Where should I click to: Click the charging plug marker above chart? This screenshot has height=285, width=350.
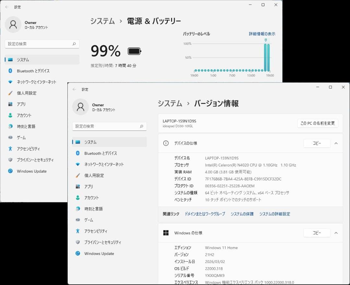point(266,40)
